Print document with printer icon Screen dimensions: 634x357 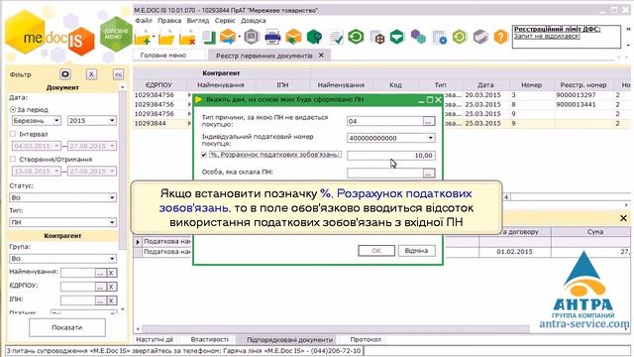(x=273, y=38)
